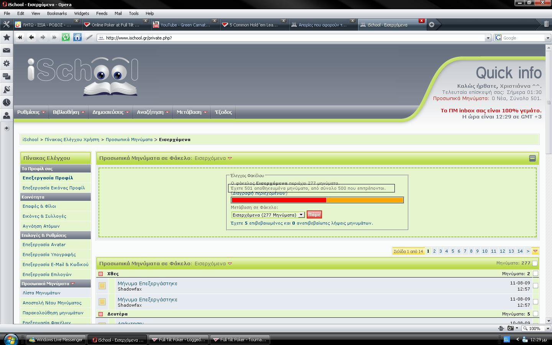This screenshot has height=345, width=552.
Task: Go forward to the next page
Action: (x=43, y=37)
